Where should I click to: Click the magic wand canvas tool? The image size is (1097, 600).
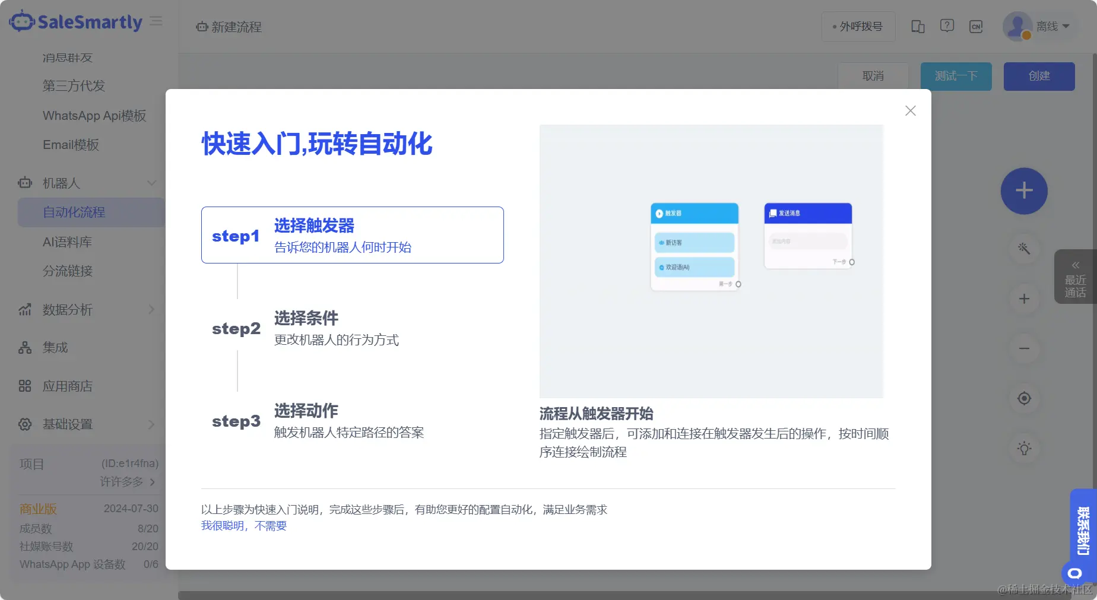pyautogui.click(x=1024, y=249)
